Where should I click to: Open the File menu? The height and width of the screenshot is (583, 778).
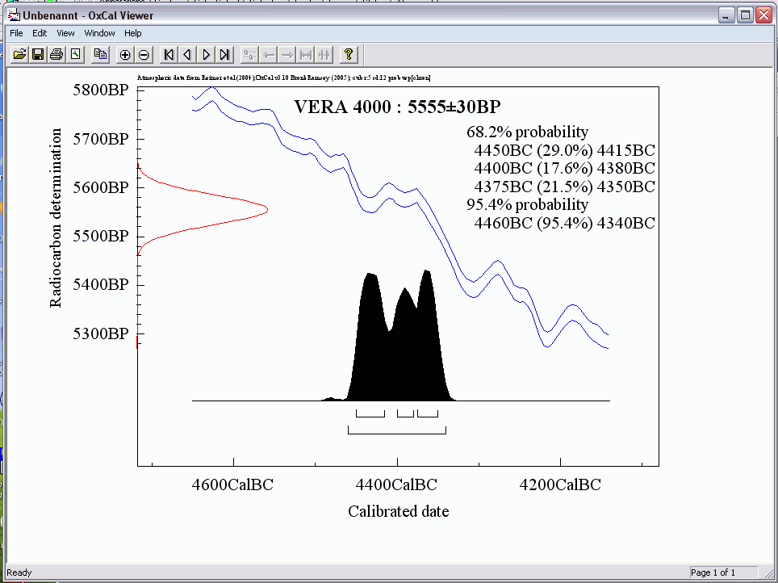coord(16,33)
